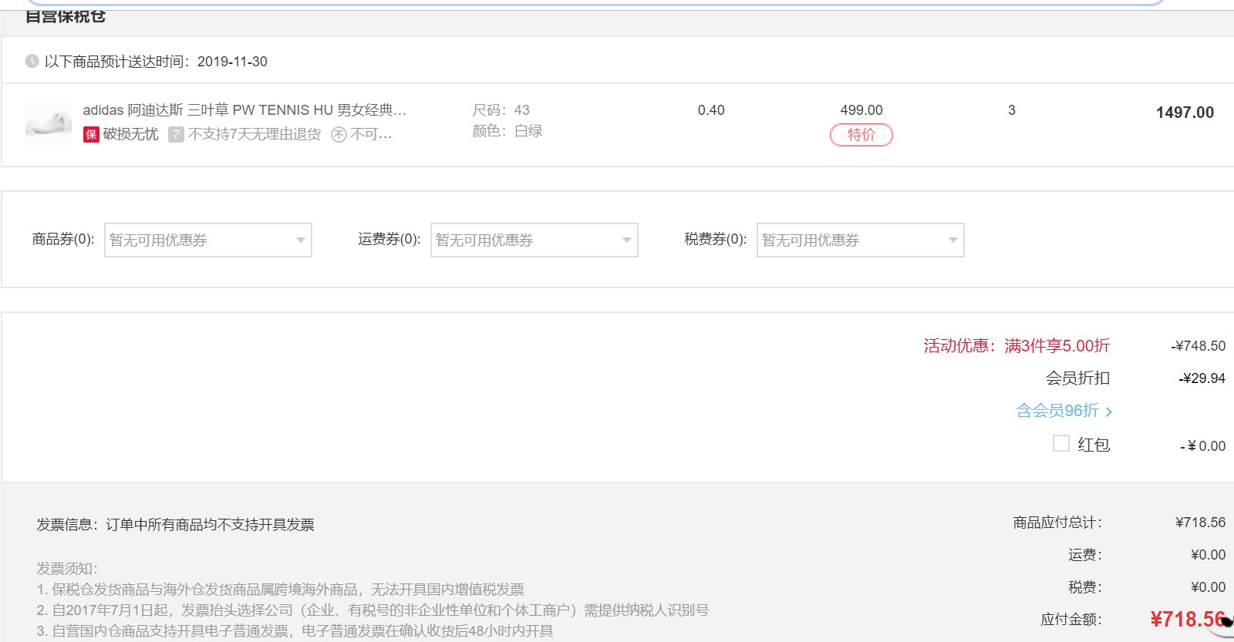
Task: Tick the 红包 red packet checkbox
Action: pyautogui.click(x=1061, y=443)
